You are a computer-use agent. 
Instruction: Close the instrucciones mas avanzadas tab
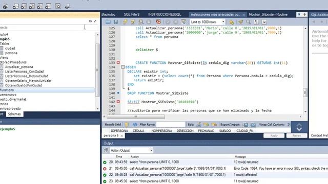click(244, 15)
